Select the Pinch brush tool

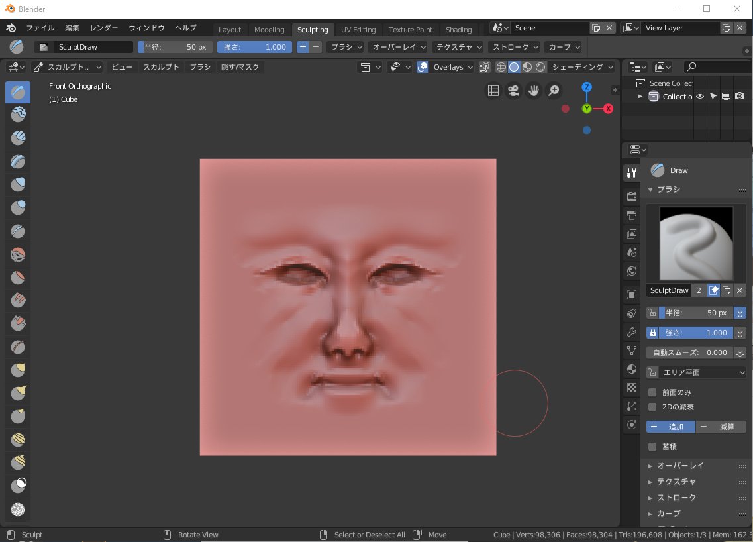click(18, 347)
